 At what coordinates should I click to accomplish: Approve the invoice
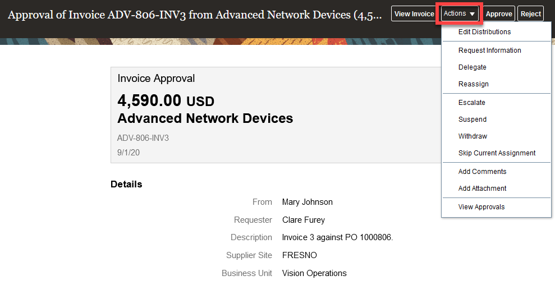tap(499, 14)
